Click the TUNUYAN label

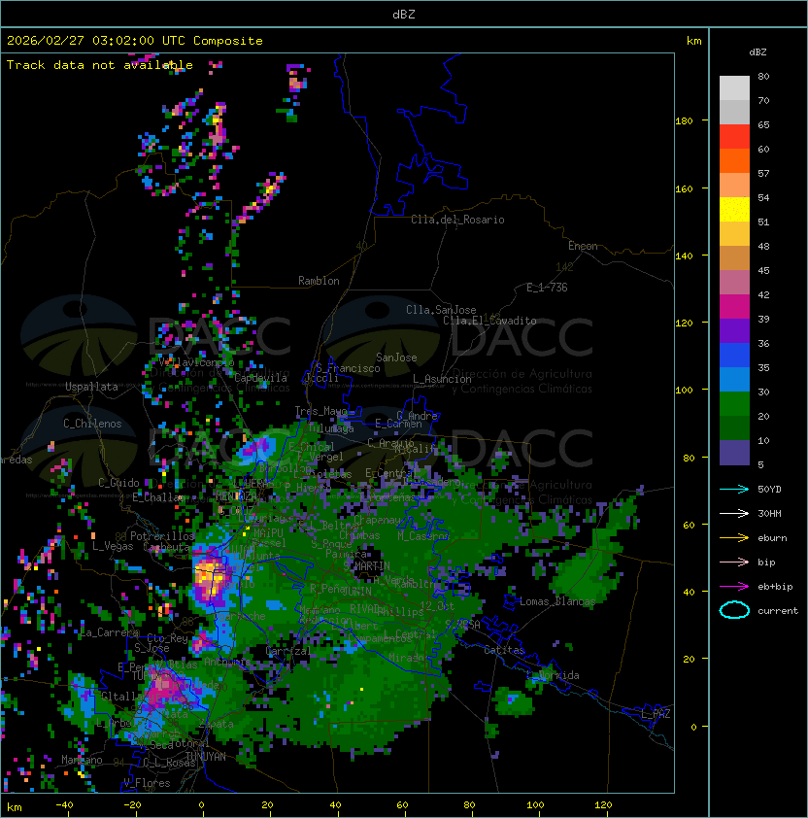point(206,757)
